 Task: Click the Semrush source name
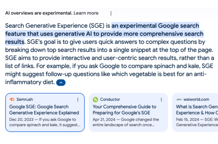coord(25,99)
